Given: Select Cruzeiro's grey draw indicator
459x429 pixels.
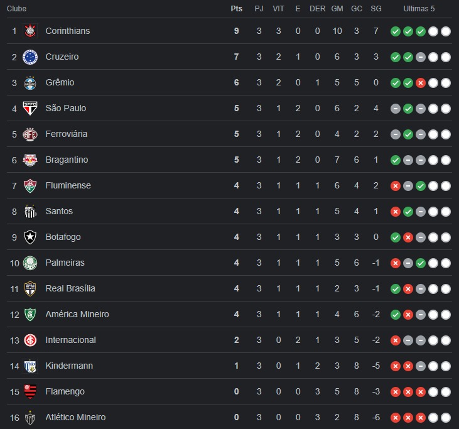Looking at the screenshot, I should 421,57.
